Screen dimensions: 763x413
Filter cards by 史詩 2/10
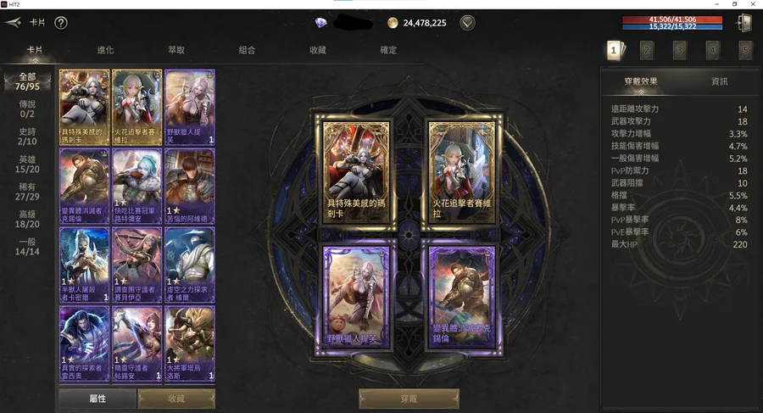point(27,137)
